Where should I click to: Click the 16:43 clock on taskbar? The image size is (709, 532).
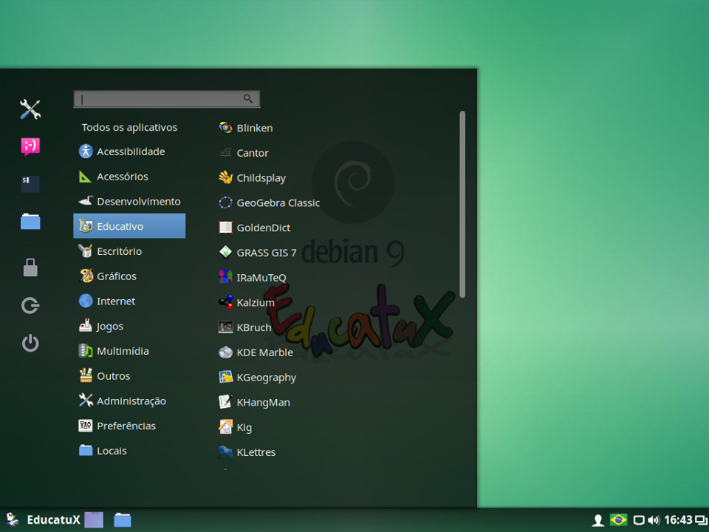click(678, 519)
